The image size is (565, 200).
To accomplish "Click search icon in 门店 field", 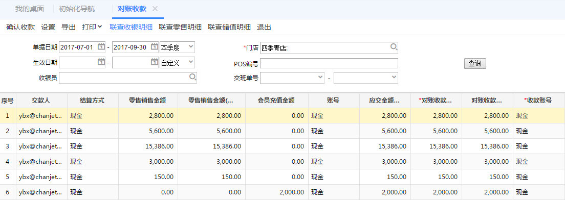I will point(394,47).
